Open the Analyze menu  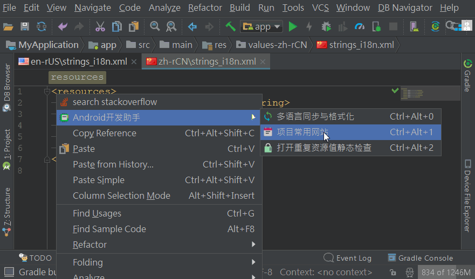tap(164, 8)
